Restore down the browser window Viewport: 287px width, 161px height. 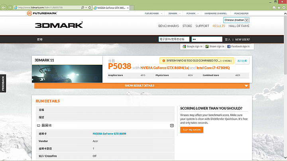275,2
